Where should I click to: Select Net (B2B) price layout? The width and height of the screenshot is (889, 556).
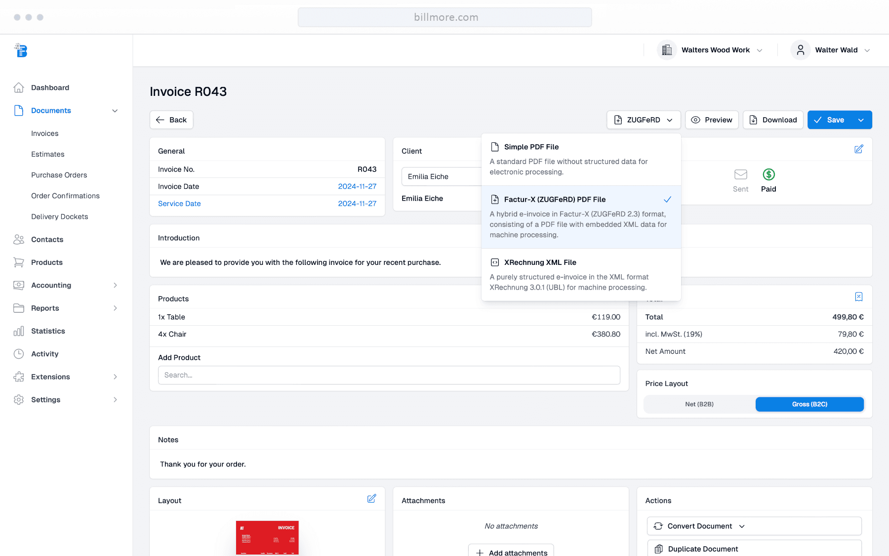click(699, 404)
